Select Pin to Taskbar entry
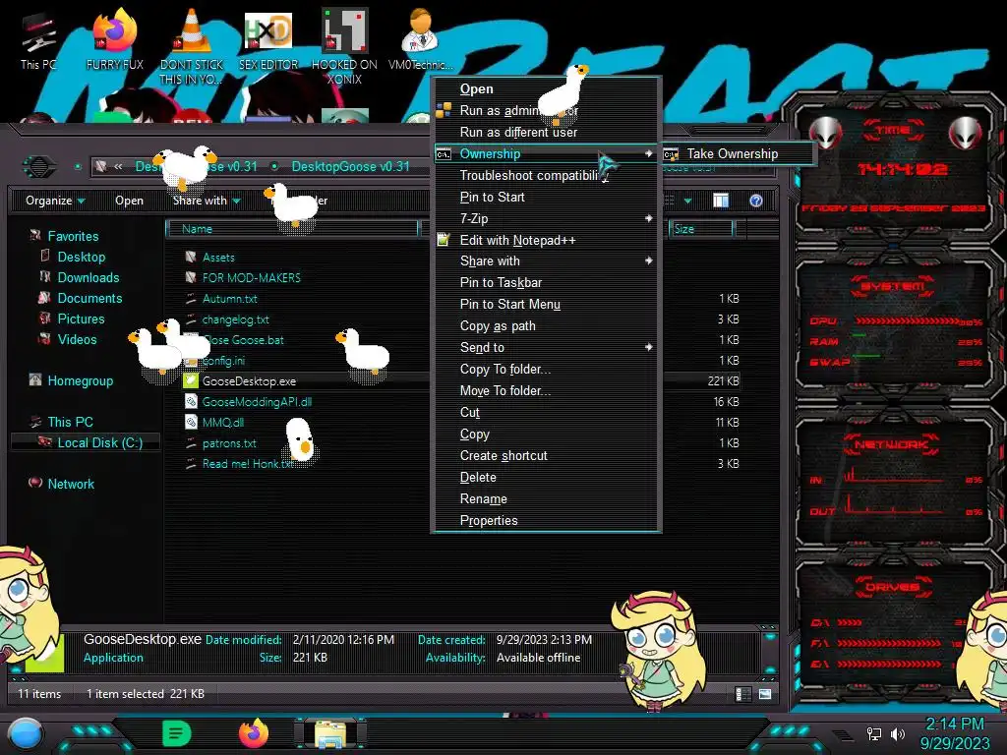The height and width of the screenshot is (755, 1007). 548,282
